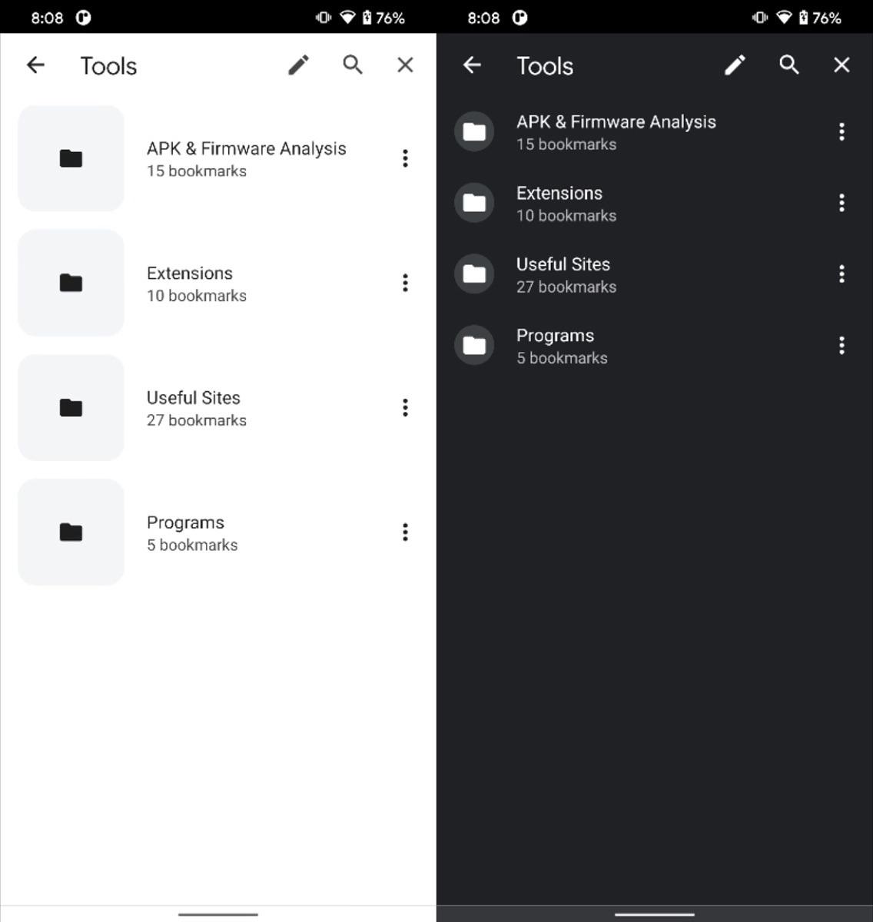This screenshot has width=873, height=922.
Task: Close the bookmarks view with the X, light mode
Action: pos(405,65)
